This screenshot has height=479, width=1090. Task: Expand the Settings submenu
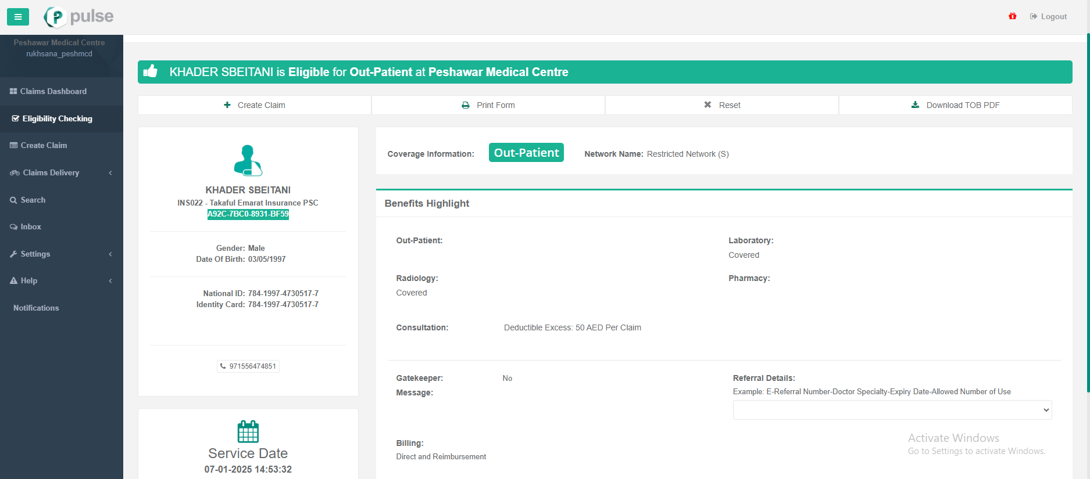point(61,254)
